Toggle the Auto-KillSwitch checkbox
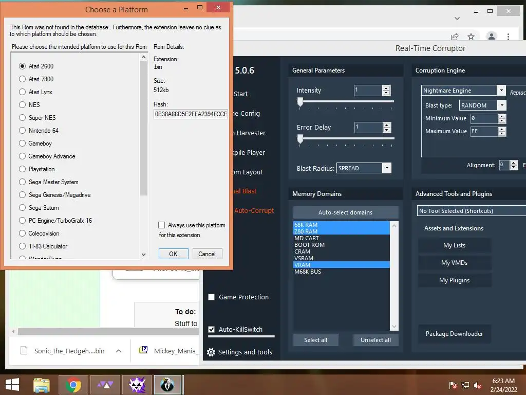Viewport: 526px width, 395px height. coord(211,329)
